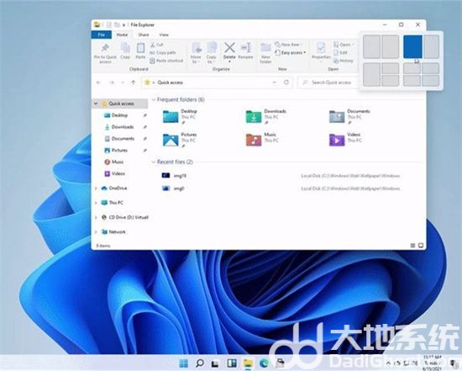Viewport: 462px width, 371px height.
Task: Expand the CD Drive tree node
Action: point(96,217)
